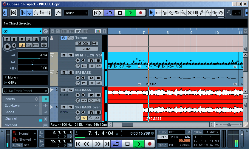Solo the SR5 BASS track 2

[x=70, y=73]
